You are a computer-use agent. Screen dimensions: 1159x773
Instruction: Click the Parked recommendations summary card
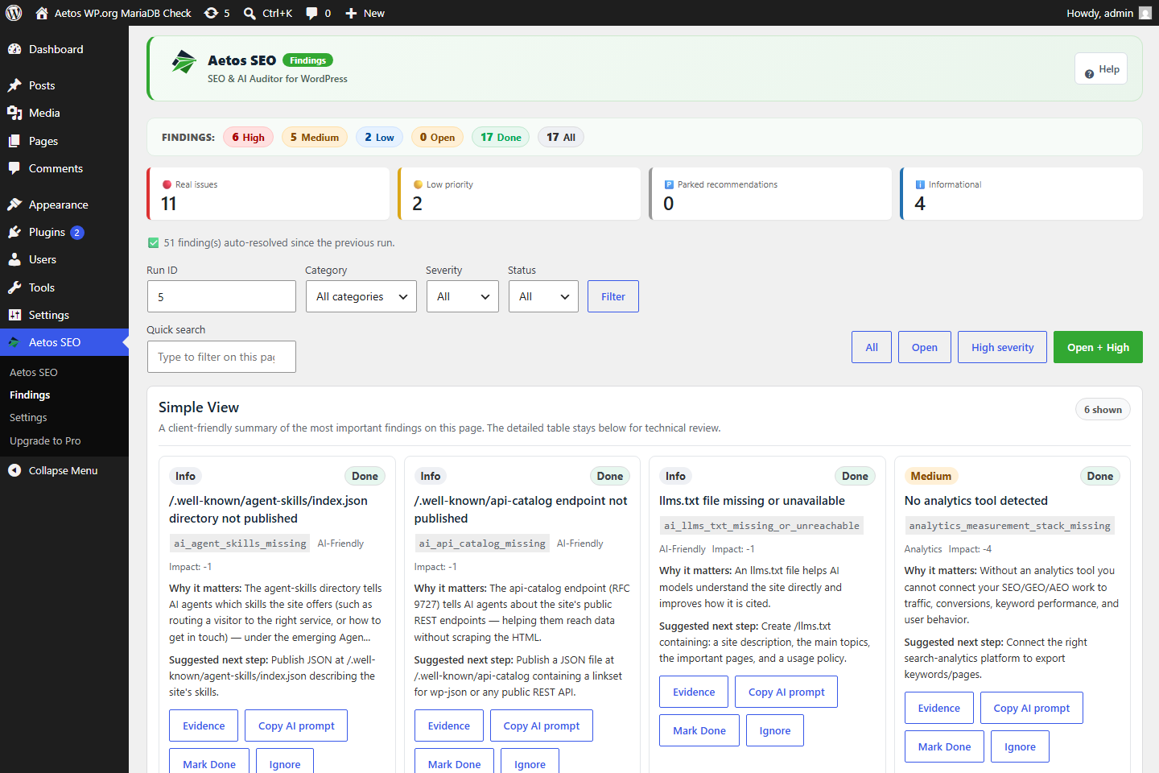(x=770, y=193)
